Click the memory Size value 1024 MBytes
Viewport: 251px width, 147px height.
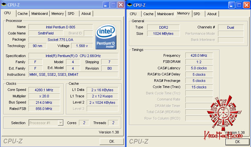coord(163,34)
